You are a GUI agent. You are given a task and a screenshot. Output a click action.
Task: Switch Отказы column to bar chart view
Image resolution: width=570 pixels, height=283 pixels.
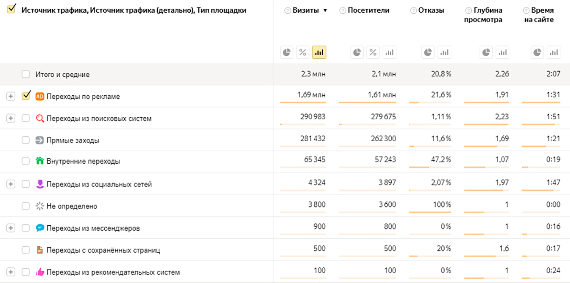[x=445, y=52]
